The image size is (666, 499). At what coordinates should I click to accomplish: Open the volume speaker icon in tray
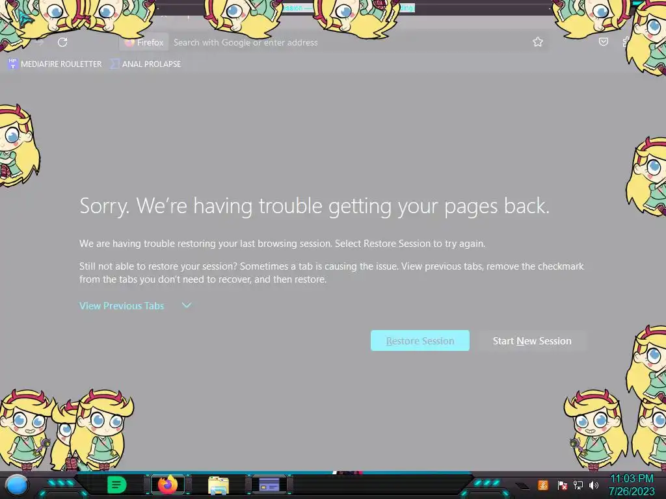coord(593,485)
